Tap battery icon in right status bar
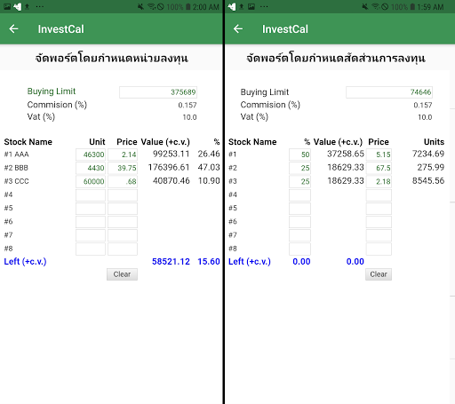The image size is (455, 404). pos(412,6)
